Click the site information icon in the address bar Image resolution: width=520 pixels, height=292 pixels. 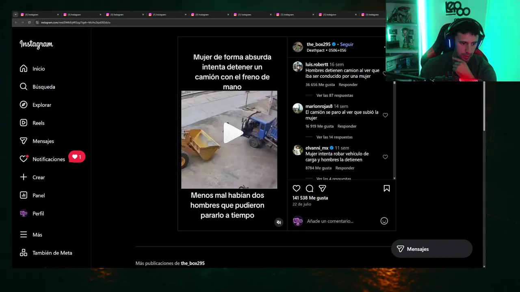(x=37, y=22)
